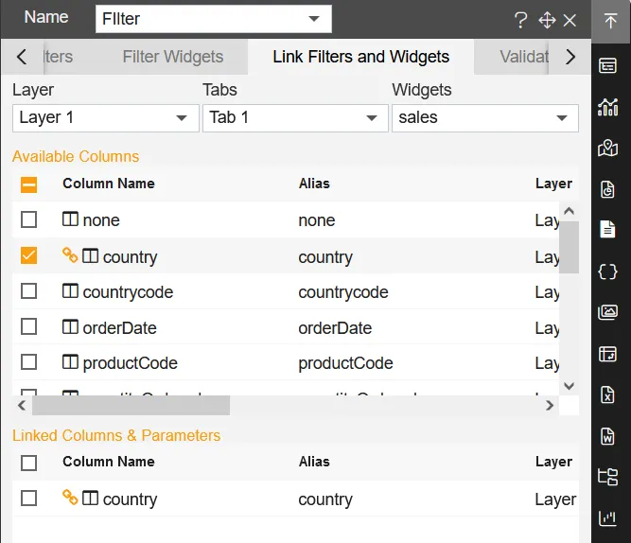This screenshot has height=543, width=631.
Task: Select the Link Filters and Widgets tab
Action: point(360,57)
